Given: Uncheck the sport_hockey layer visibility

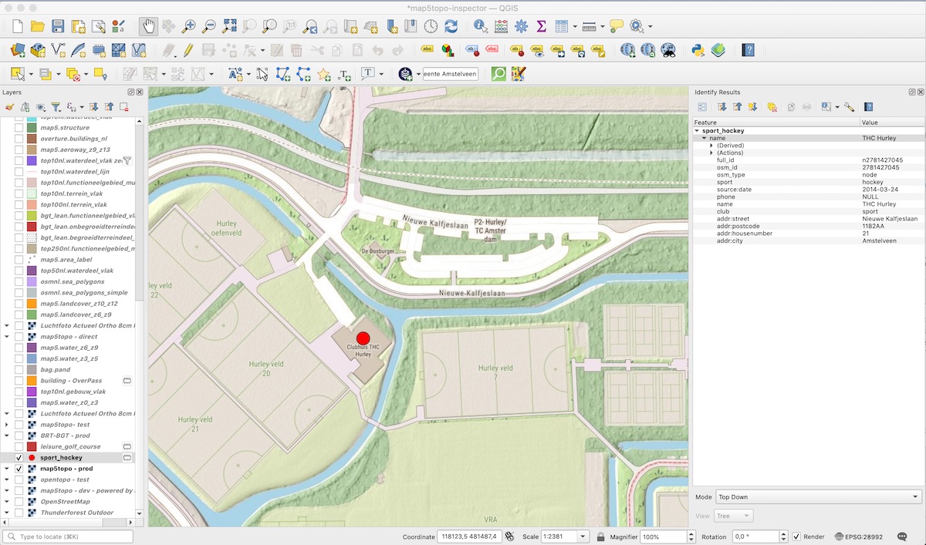Looking at the screenshot, I should pos(19,458).
